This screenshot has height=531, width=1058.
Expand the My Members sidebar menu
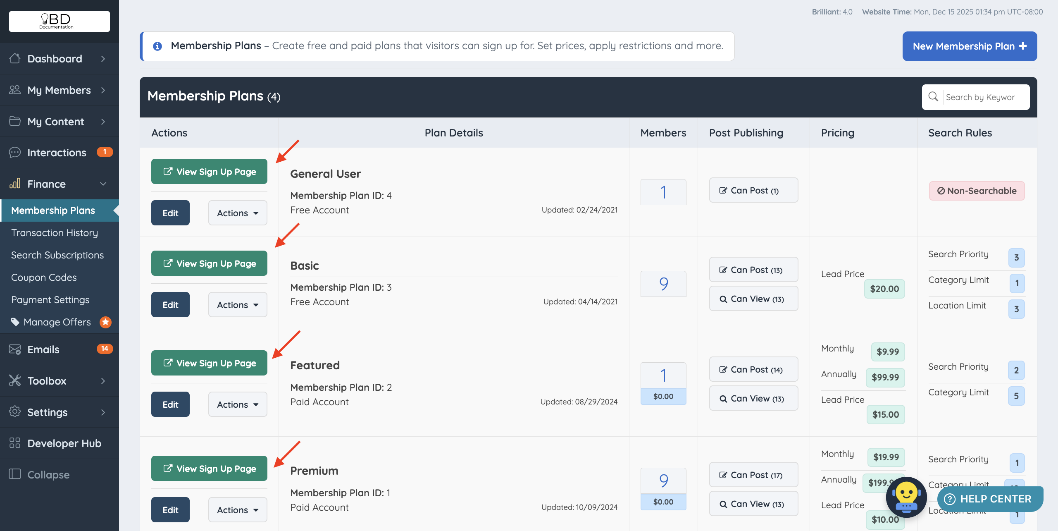(103, 90)
